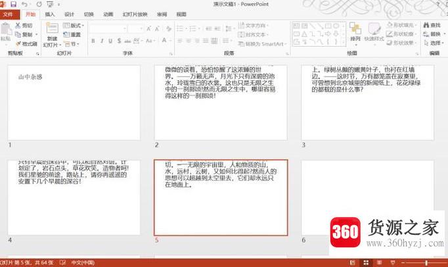Select slide 3 thumbnail
448x267 pixels.
click(x=367, y=103)
